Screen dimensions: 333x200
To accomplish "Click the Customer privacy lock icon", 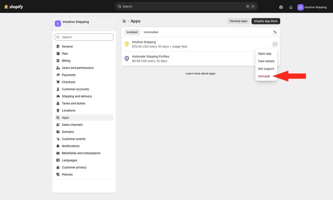I will (58, 168).
